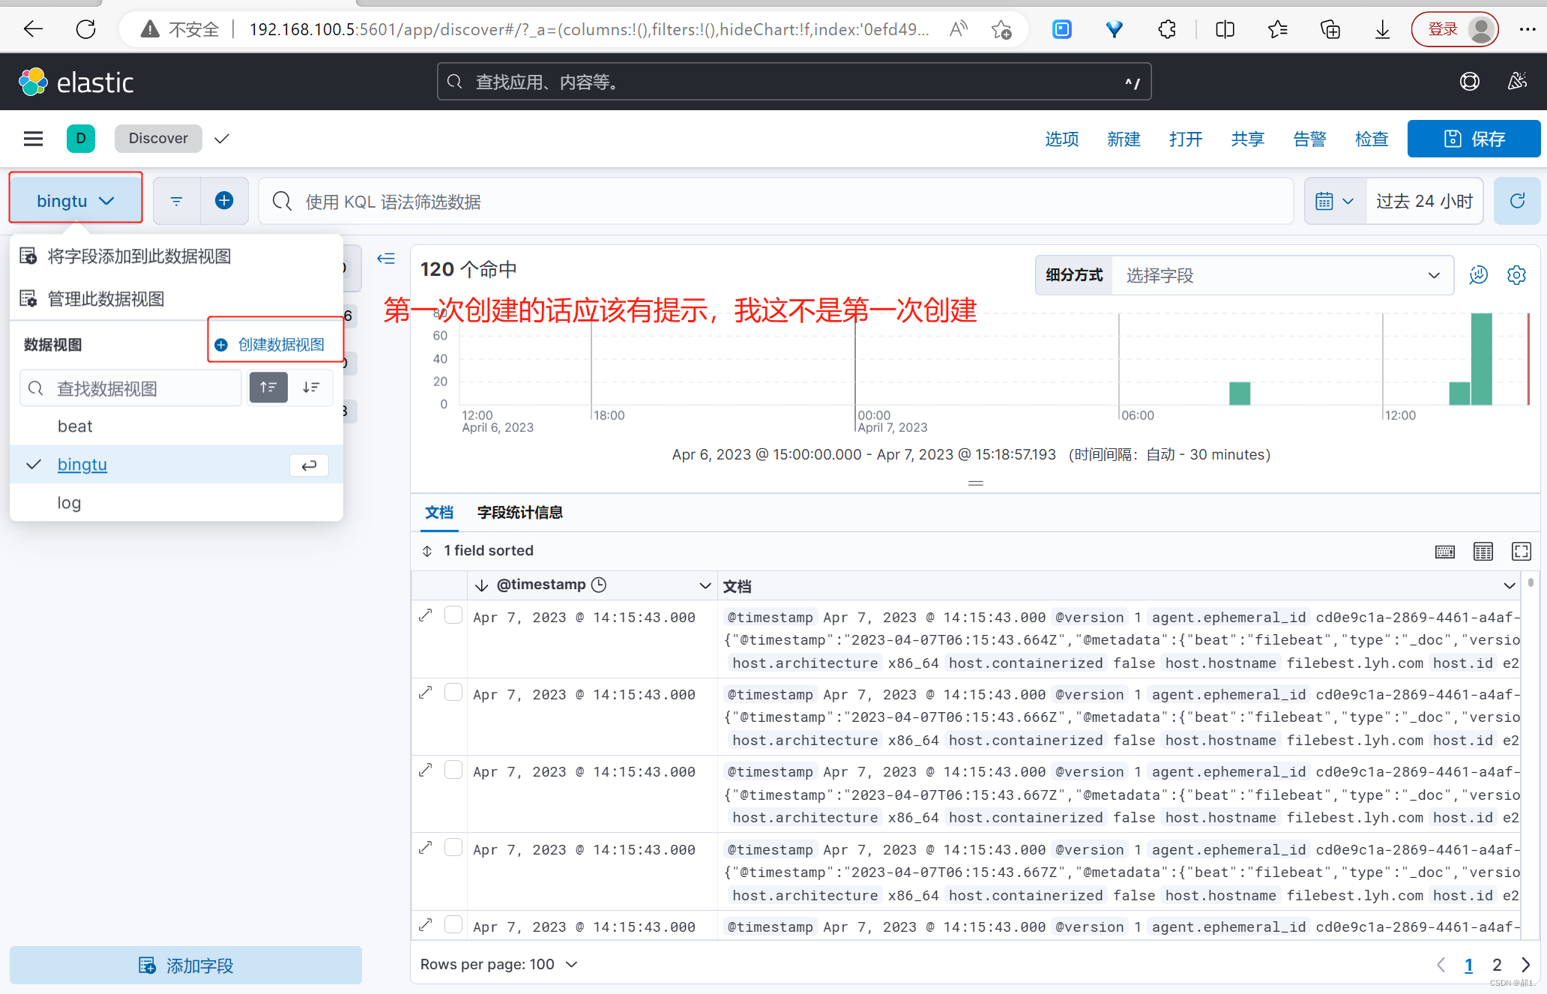Image resolution: width=1547 pixels, height=994 pixels.
Task: Open @timestamp column options chevron
Action: [x=705, y=585]
